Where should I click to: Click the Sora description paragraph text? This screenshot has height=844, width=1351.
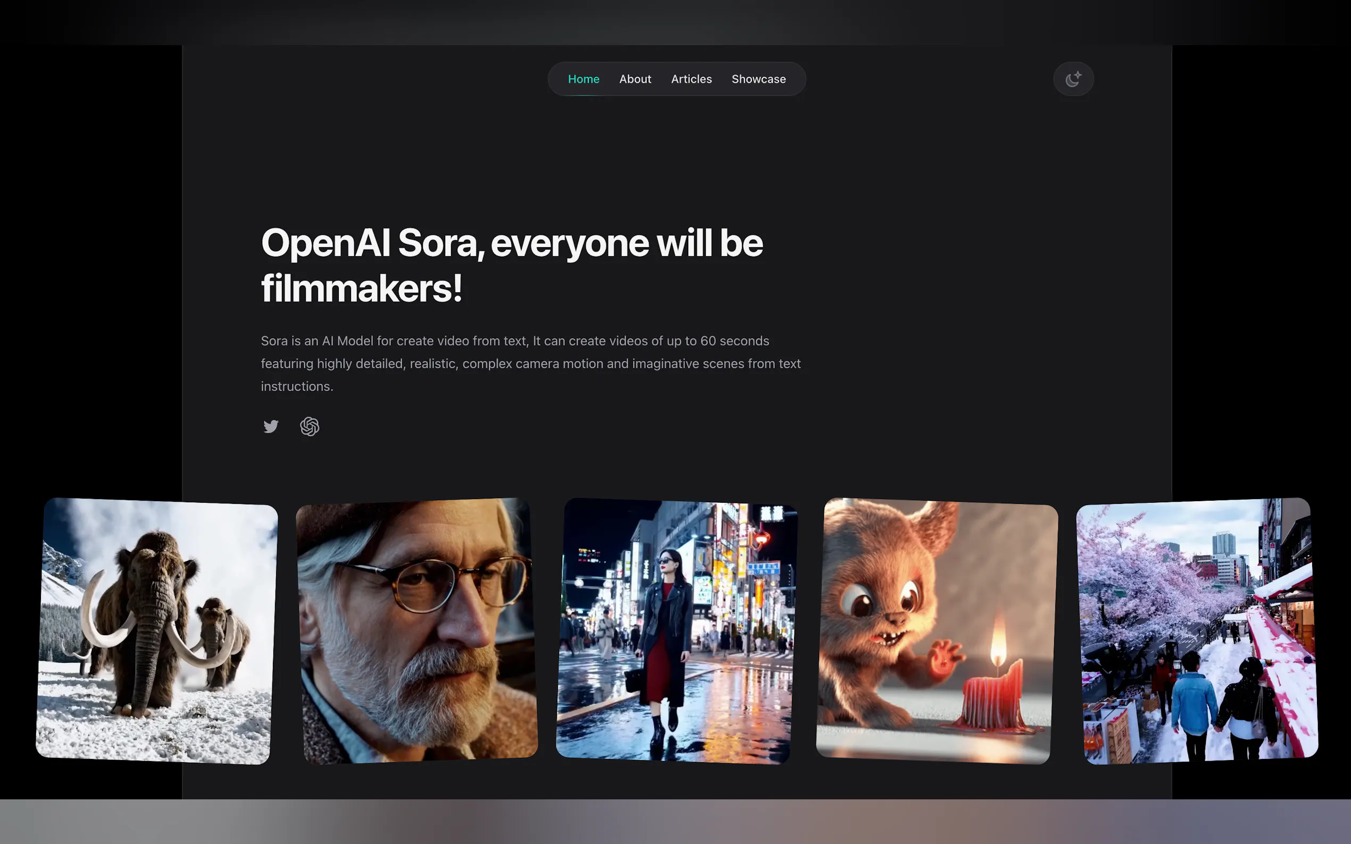(x=531, y=364)
